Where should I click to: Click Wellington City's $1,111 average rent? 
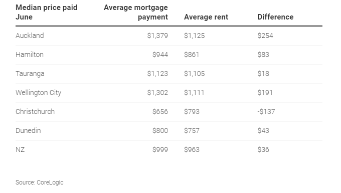[x=194, y=93]
